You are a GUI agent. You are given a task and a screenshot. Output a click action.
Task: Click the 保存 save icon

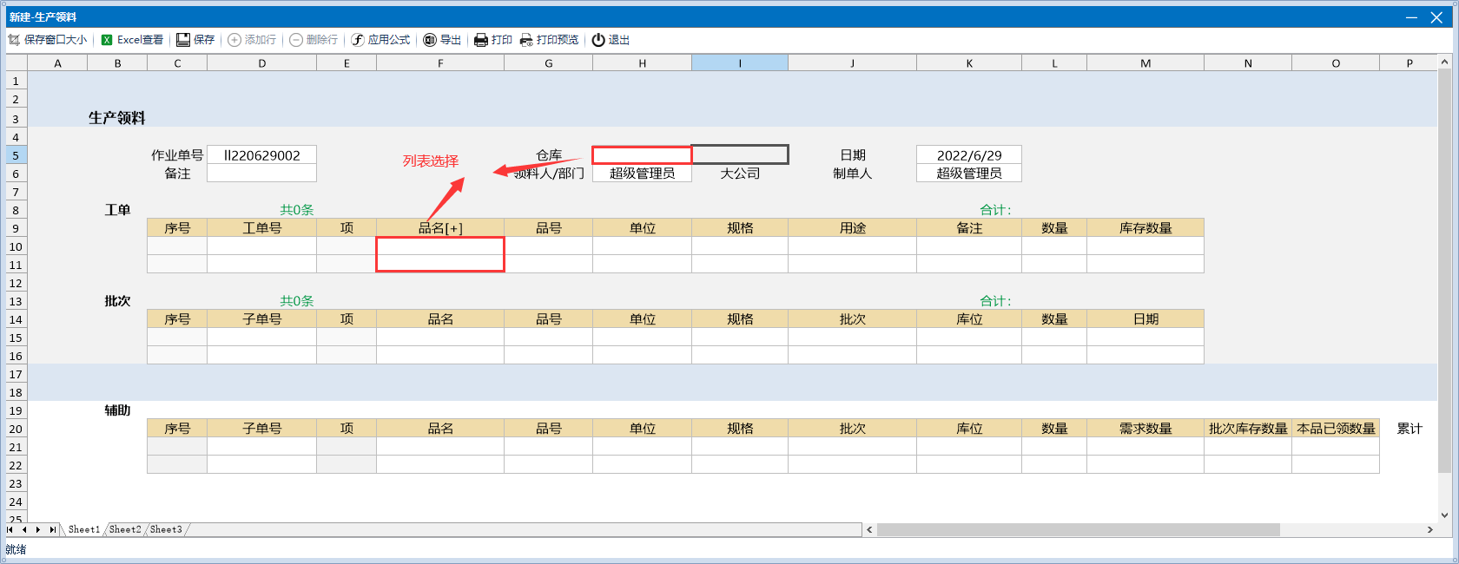click(x=183, y=40)
